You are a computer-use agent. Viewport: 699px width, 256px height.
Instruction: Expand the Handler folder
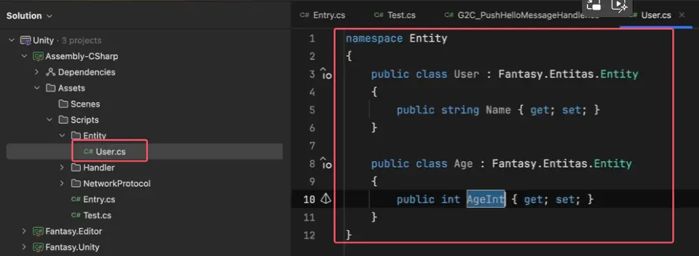(x=62, y=168)
